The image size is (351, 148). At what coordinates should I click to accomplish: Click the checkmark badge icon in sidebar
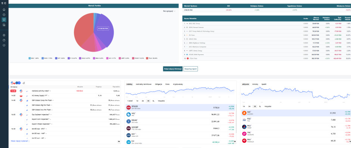(4, 45)
